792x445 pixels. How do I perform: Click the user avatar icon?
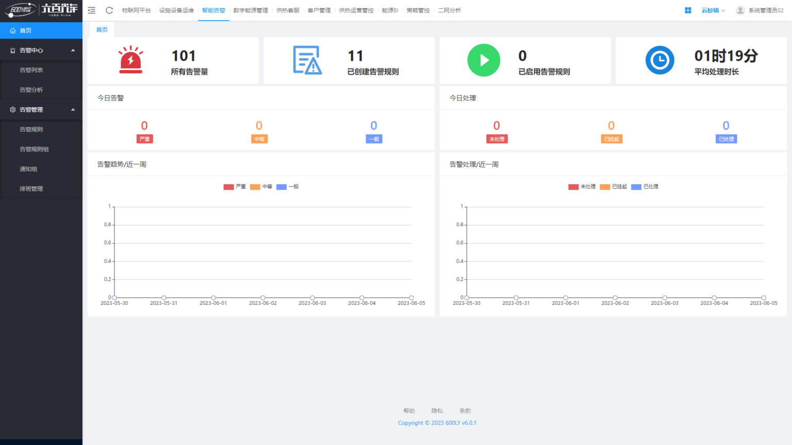click(x=740, y=10)
